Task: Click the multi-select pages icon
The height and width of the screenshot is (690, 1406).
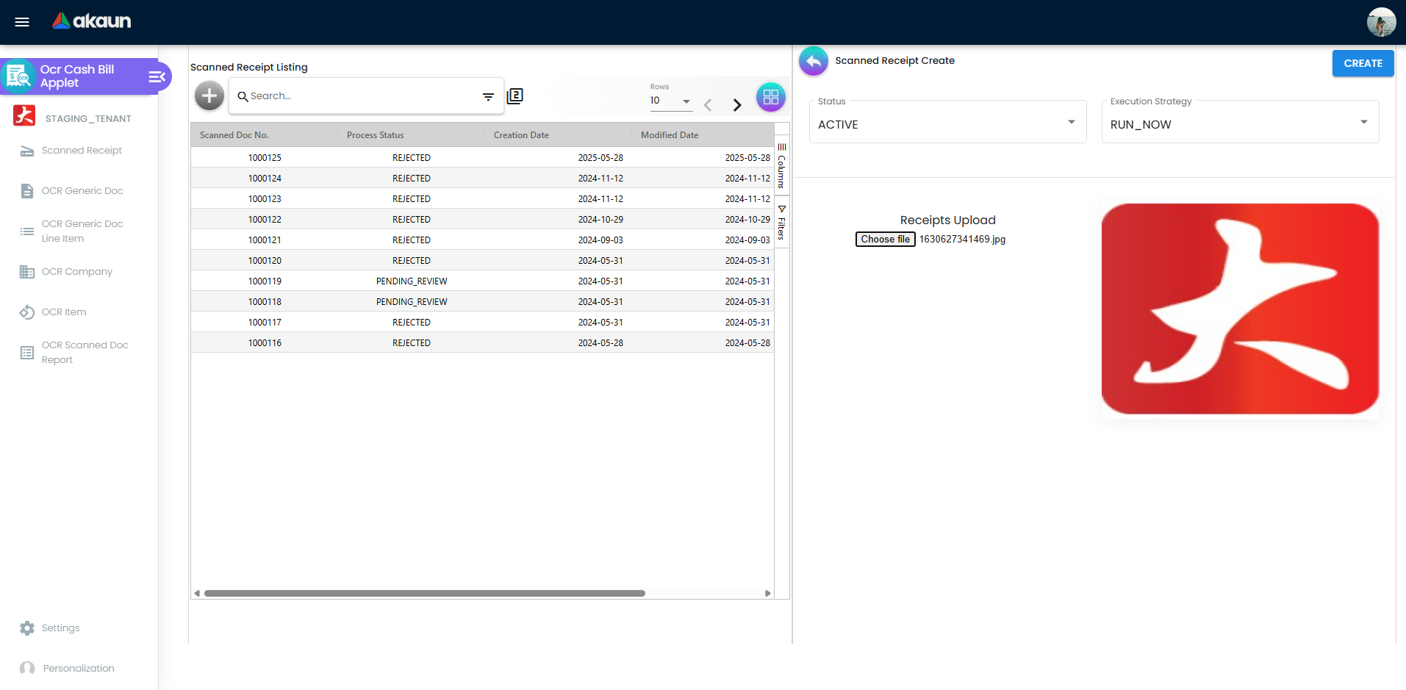Action: [x=515, y=96]
